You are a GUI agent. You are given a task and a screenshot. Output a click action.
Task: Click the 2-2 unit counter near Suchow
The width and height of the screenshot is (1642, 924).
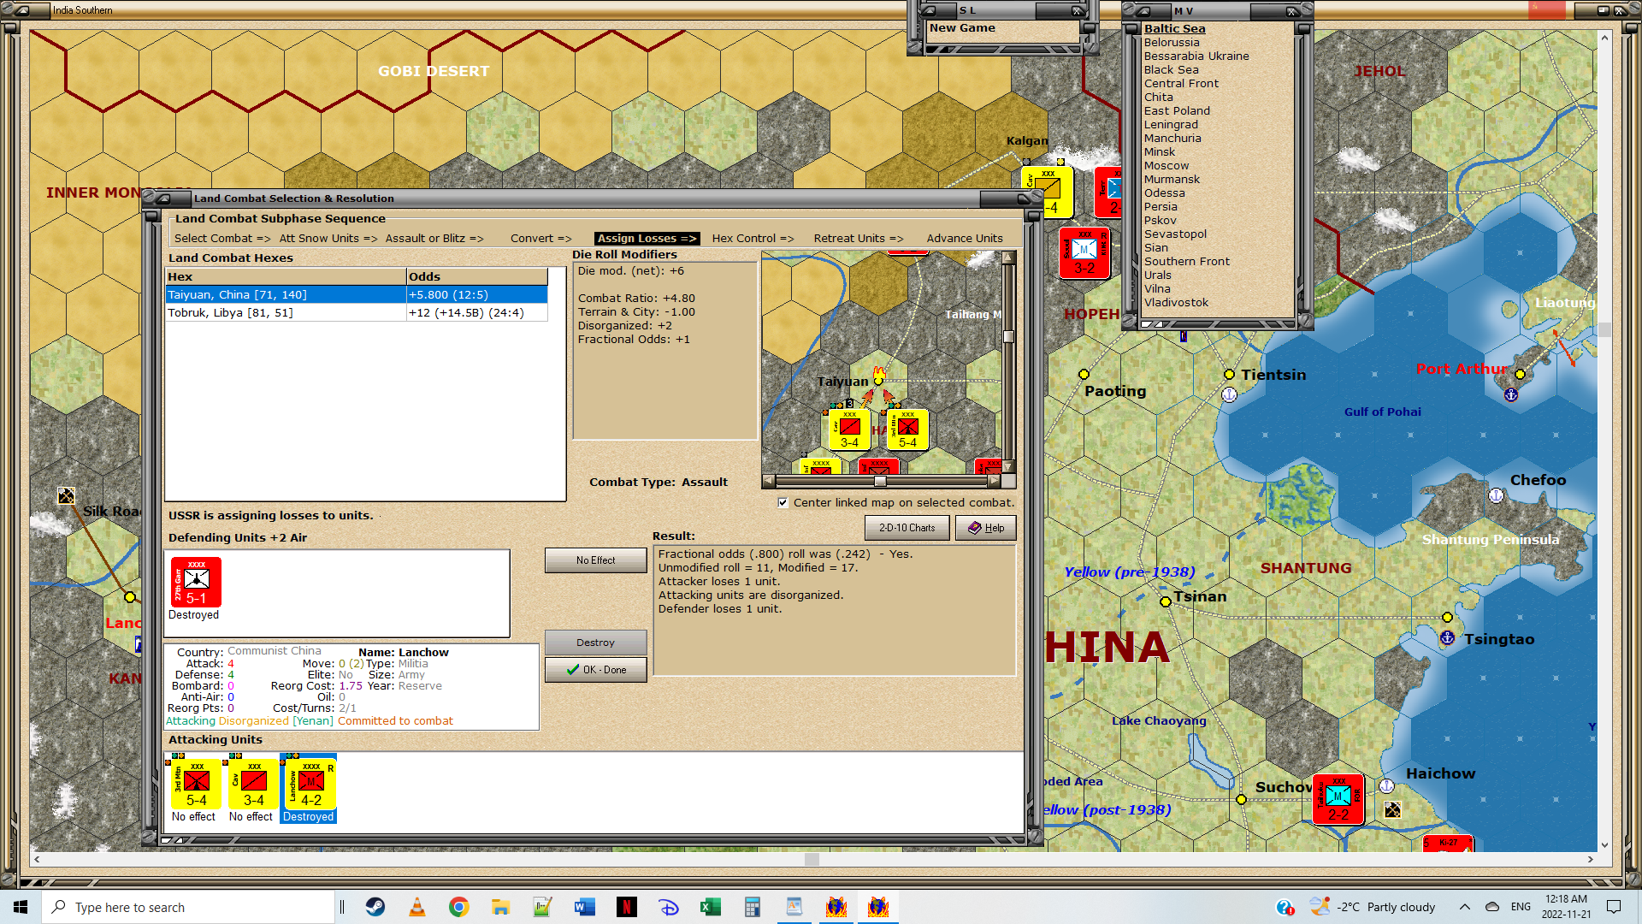pos(1338,800)
